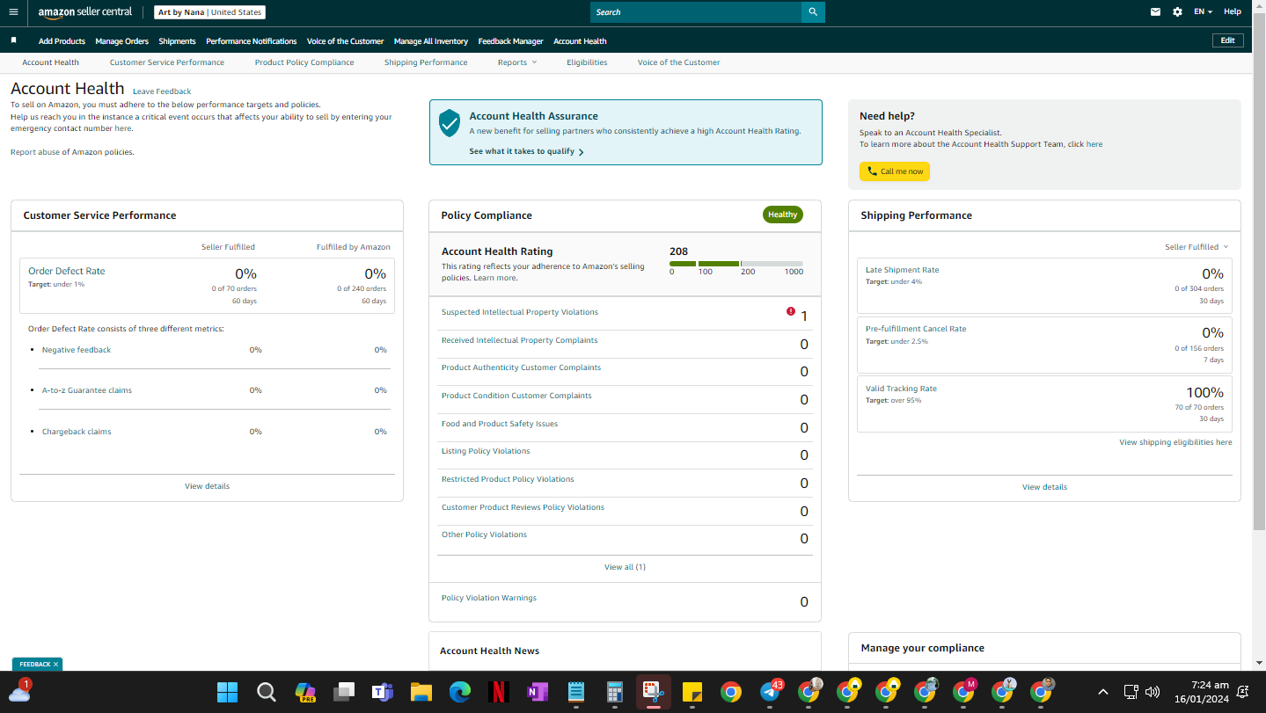
Task: Click the Healthy status badge
Action: click(782, 215)
